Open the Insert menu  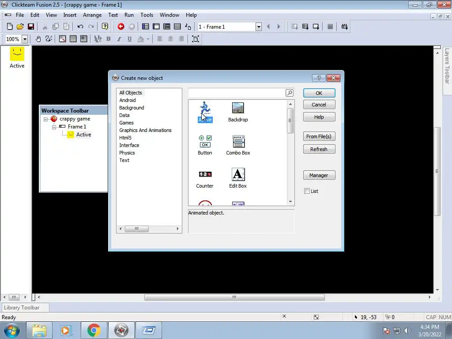click(x=70, y=15)
